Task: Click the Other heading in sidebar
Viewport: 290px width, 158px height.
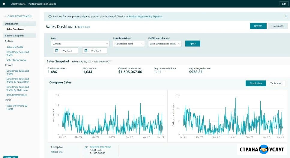Action: 8,100
